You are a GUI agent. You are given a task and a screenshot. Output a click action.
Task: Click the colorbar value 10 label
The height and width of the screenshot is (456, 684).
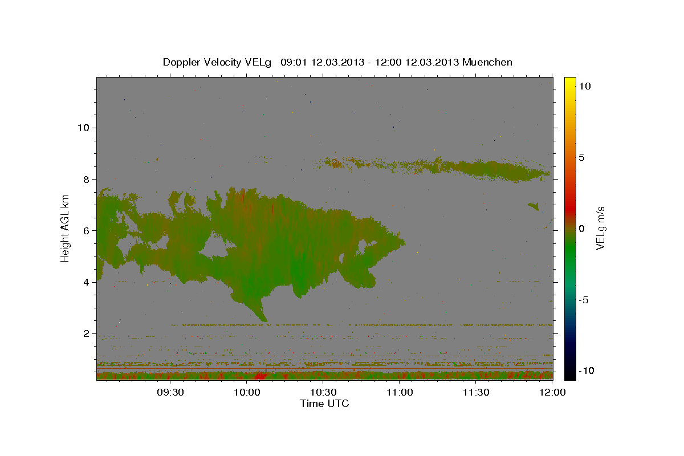coord(584,85)
